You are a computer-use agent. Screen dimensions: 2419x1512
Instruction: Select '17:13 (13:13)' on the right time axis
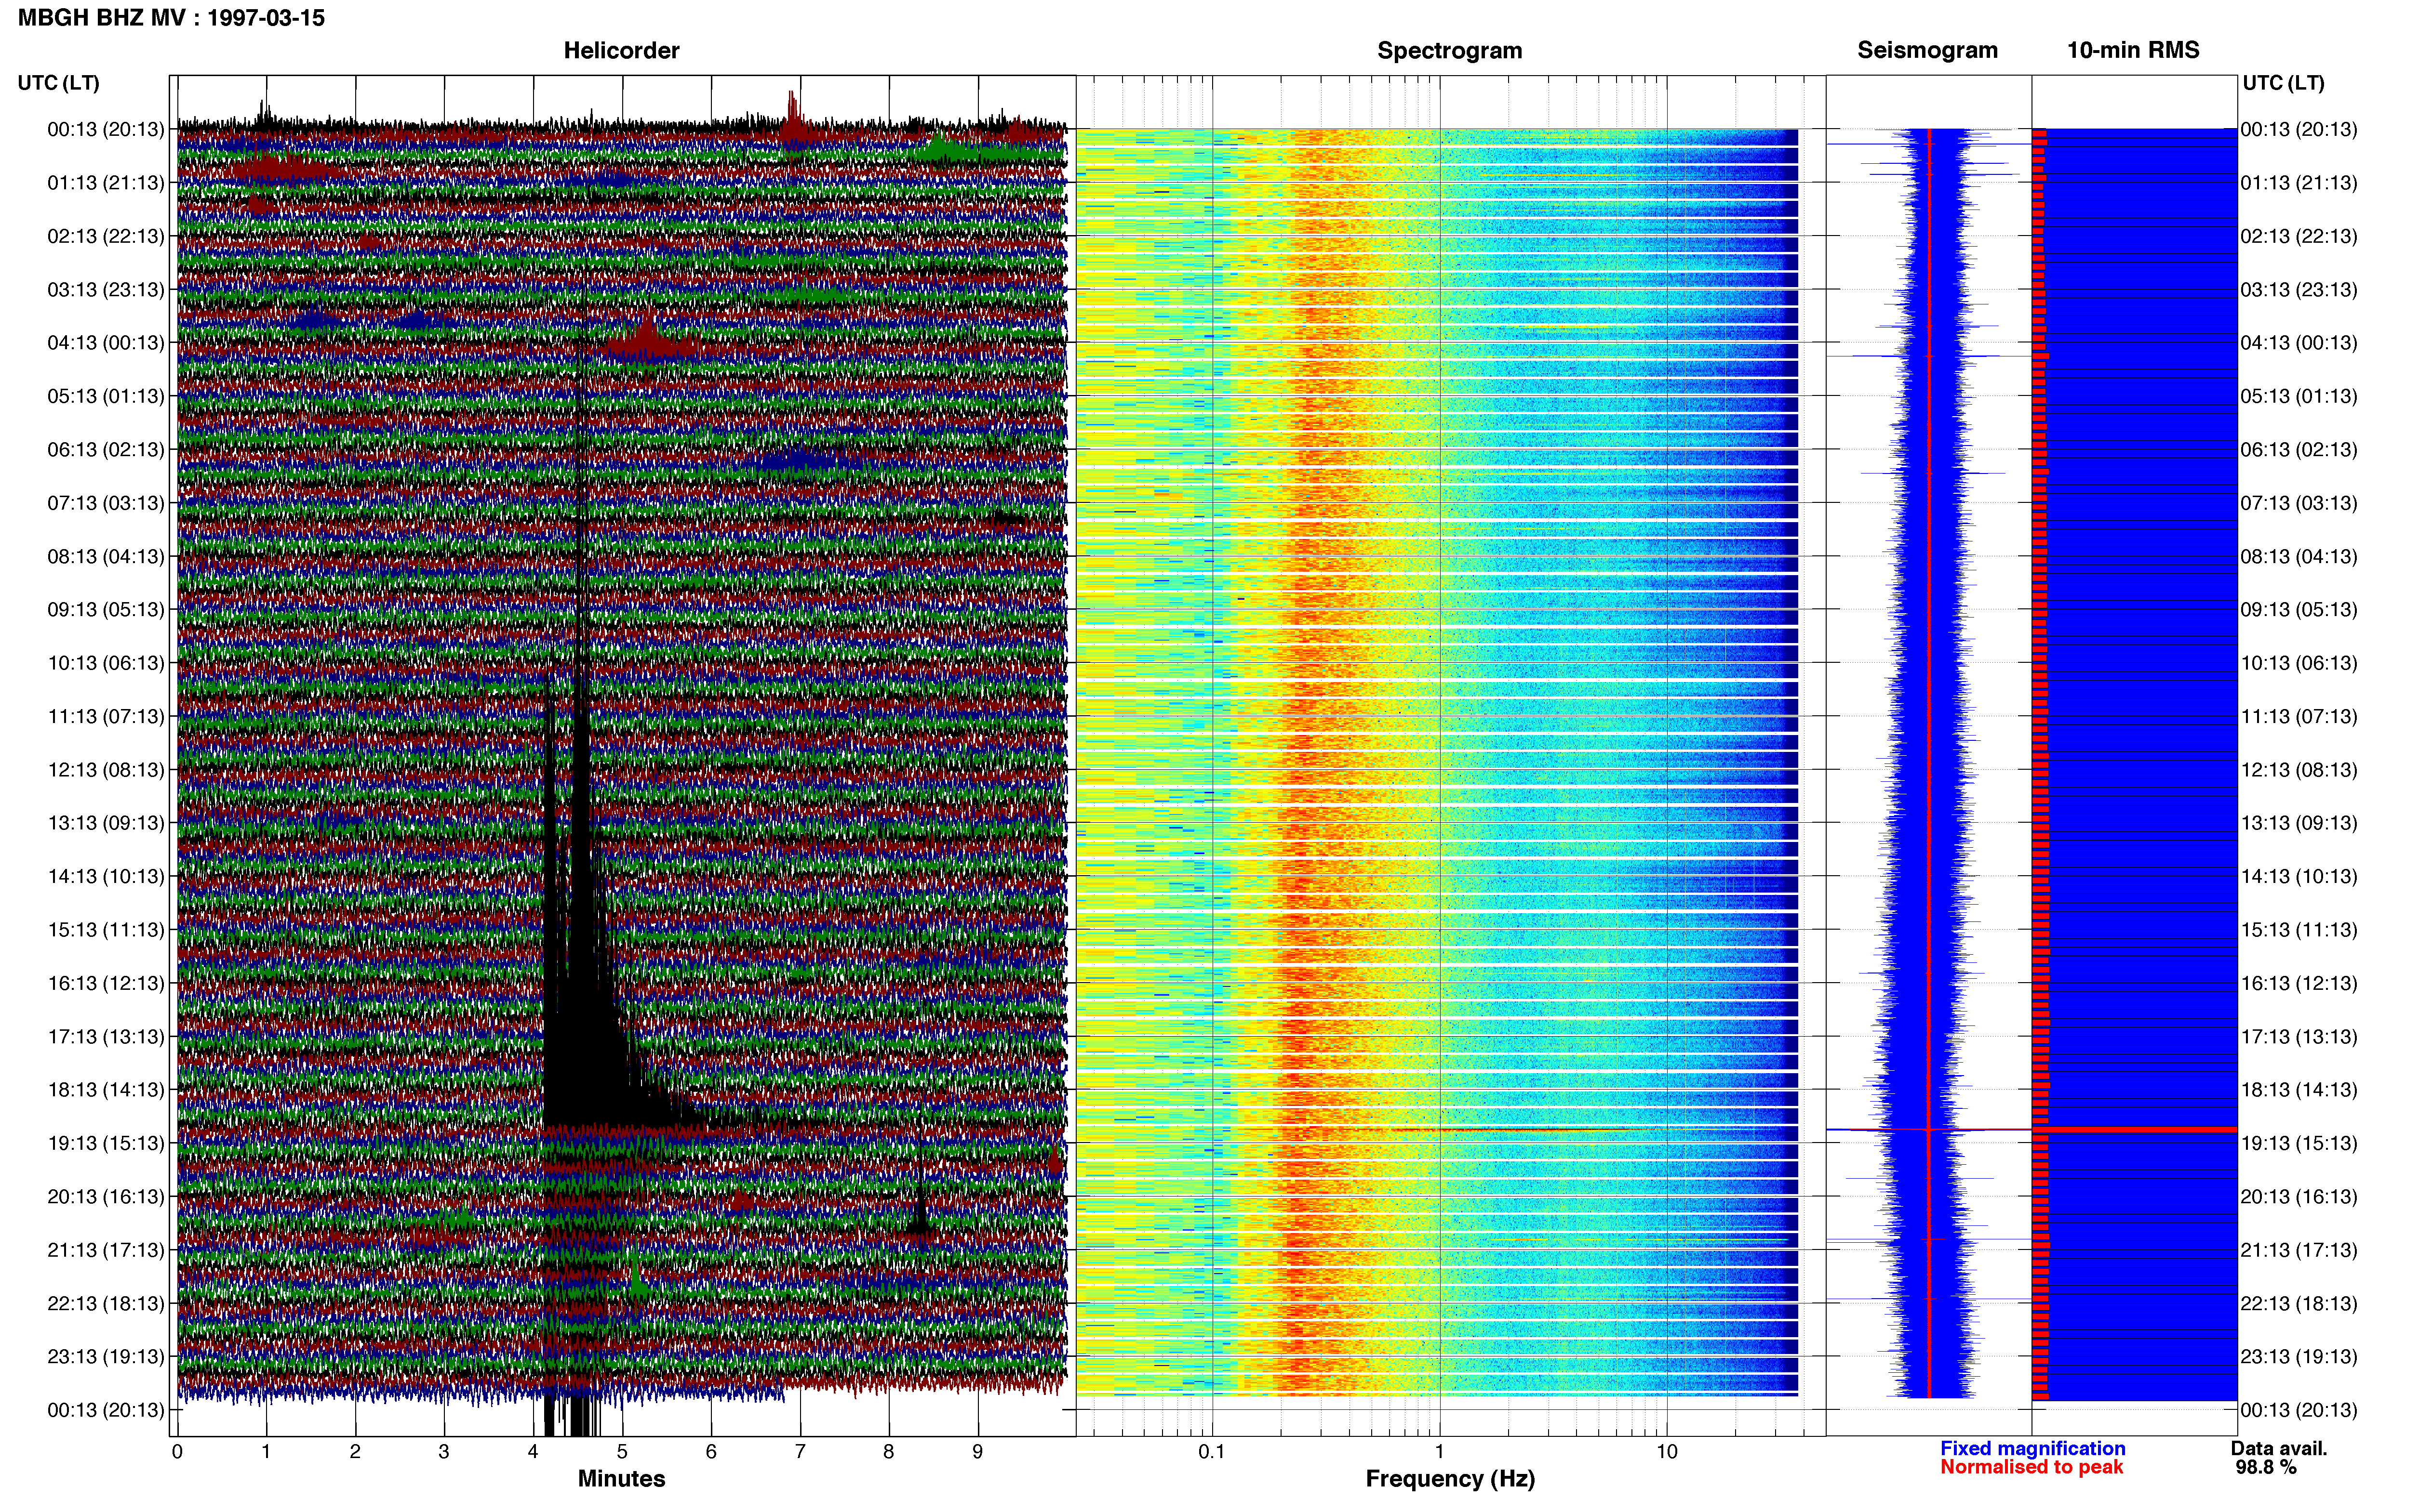2299,1037
